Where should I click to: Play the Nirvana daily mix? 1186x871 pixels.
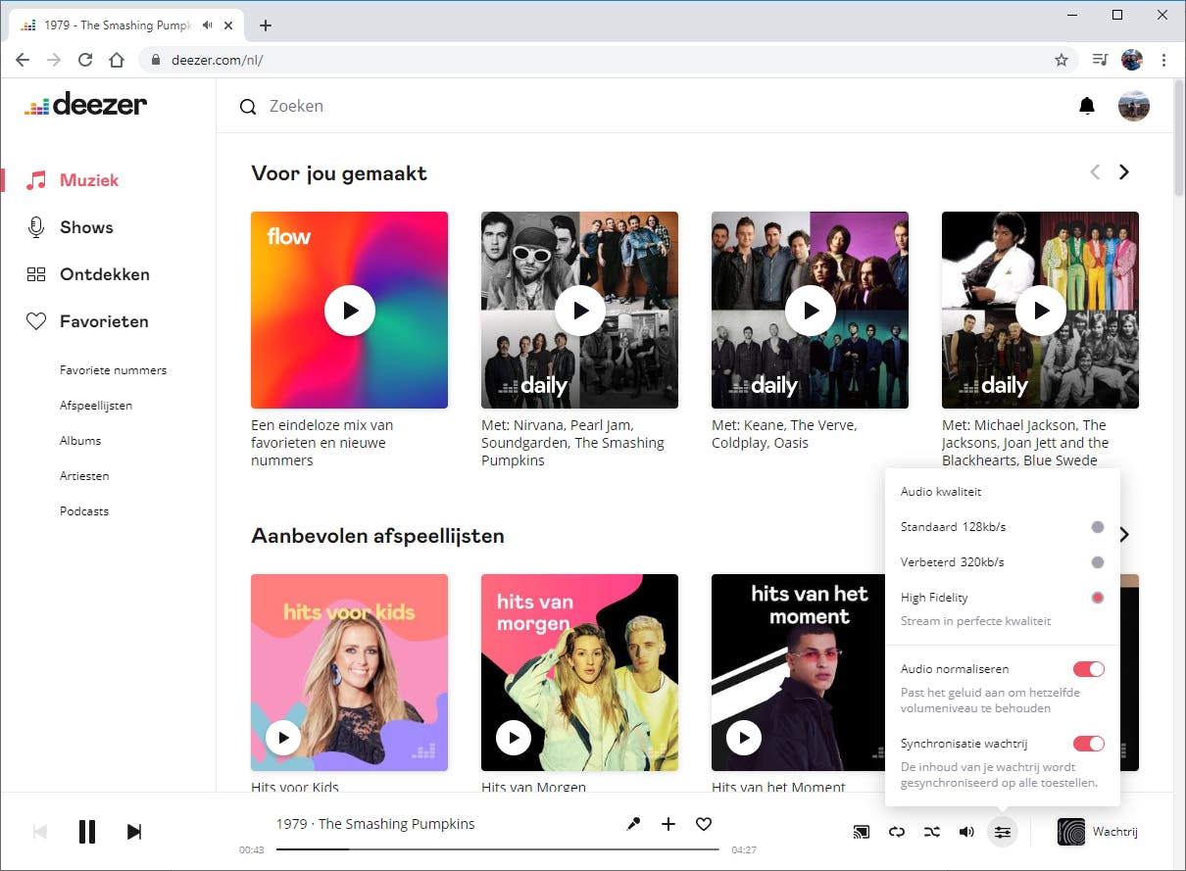[580, 311]
